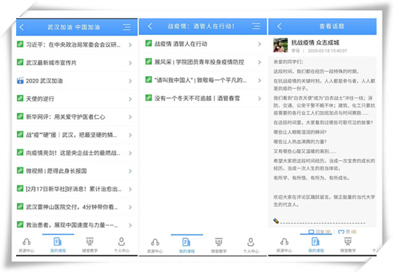Open chevron for 展风采 学院团员青年 item
394x272 pixels.
(x=258, y=62)
